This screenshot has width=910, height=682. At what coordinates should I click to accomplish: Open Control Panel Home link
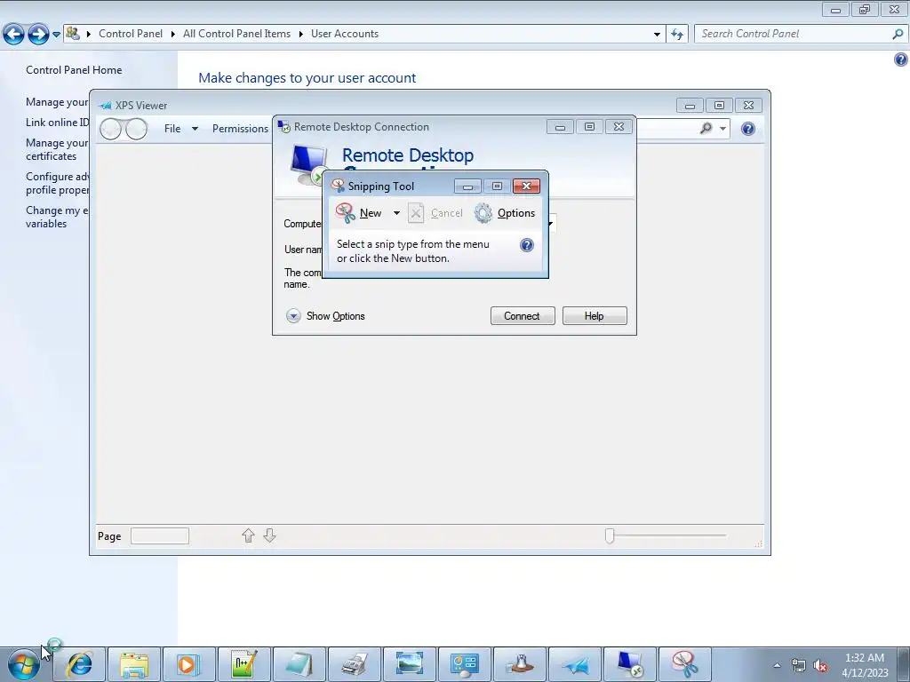tap(74, 70)
